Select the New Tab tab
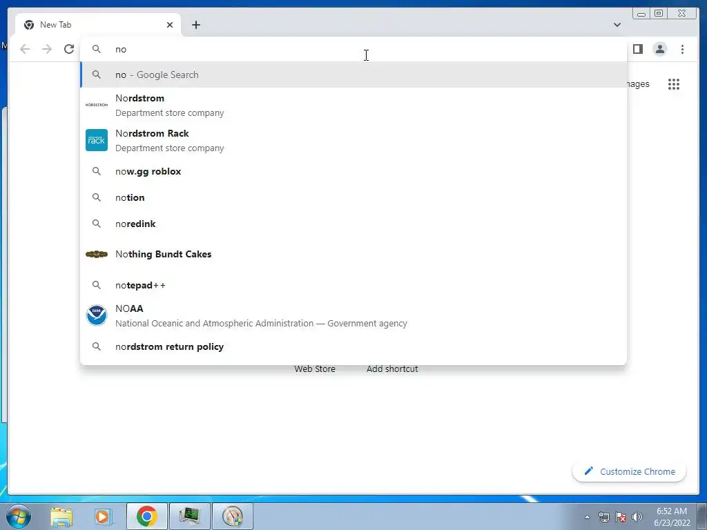 [x=97, y=25]
